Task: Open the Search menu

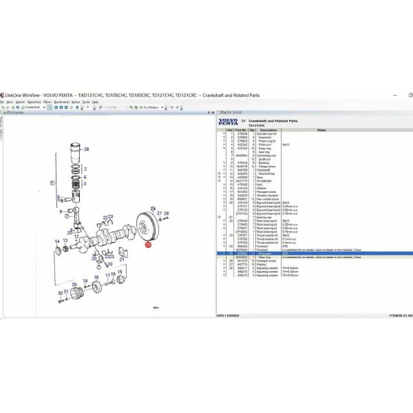Action: coord(20,102)
